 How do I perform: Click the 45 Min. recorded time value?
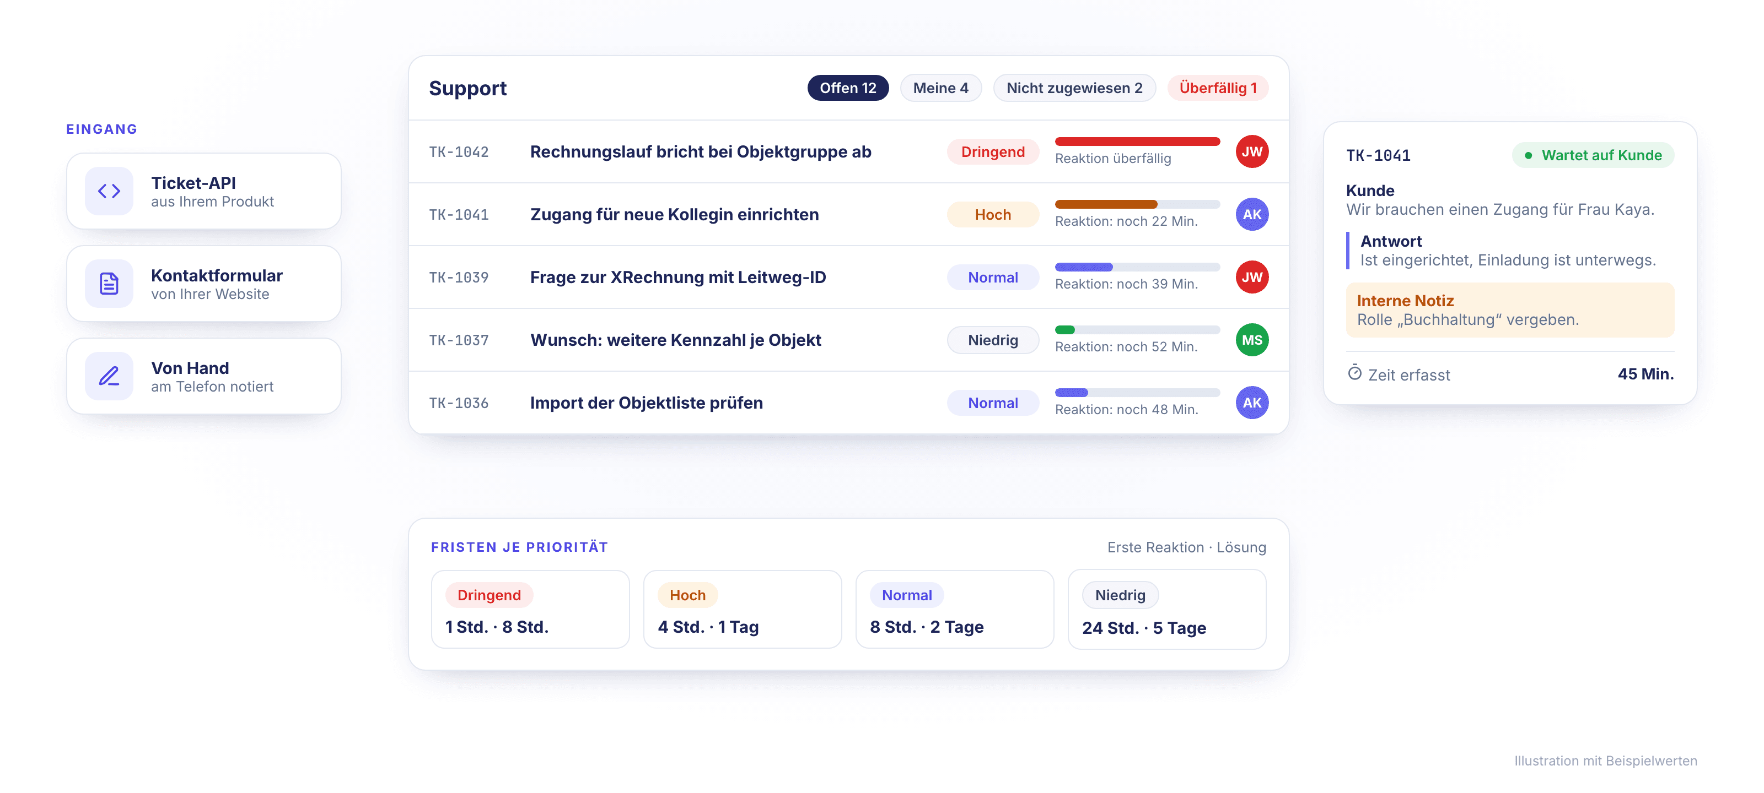(x=1645, y=374)
